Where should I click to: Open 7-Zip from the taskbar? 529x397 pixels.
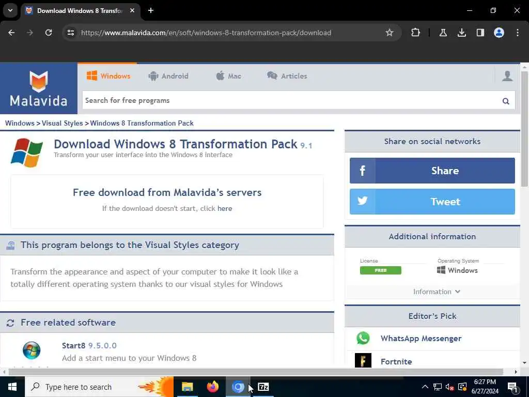click(263, 387)
